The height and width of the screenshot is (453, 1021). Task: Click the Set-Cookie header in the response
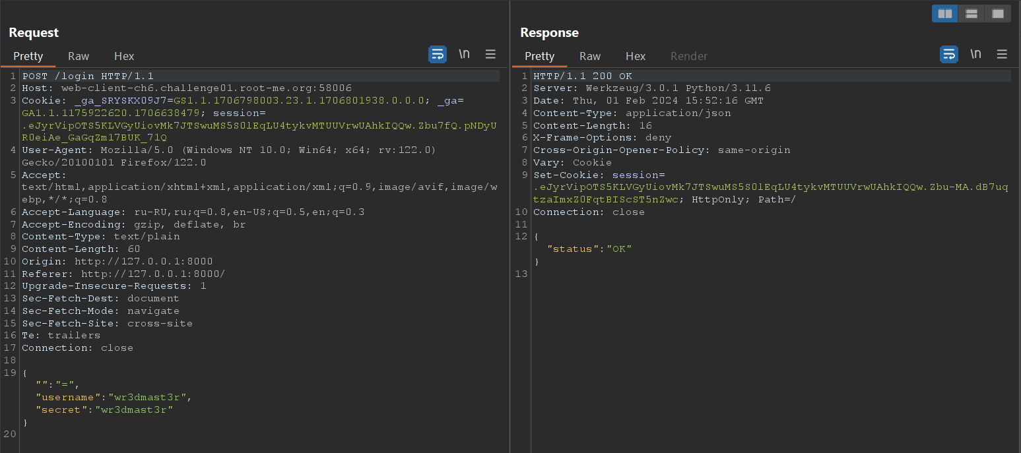pos(572,175)
